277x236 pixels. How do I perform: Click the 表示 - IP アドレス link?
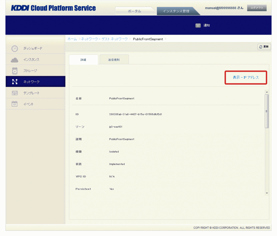point(246,77)
